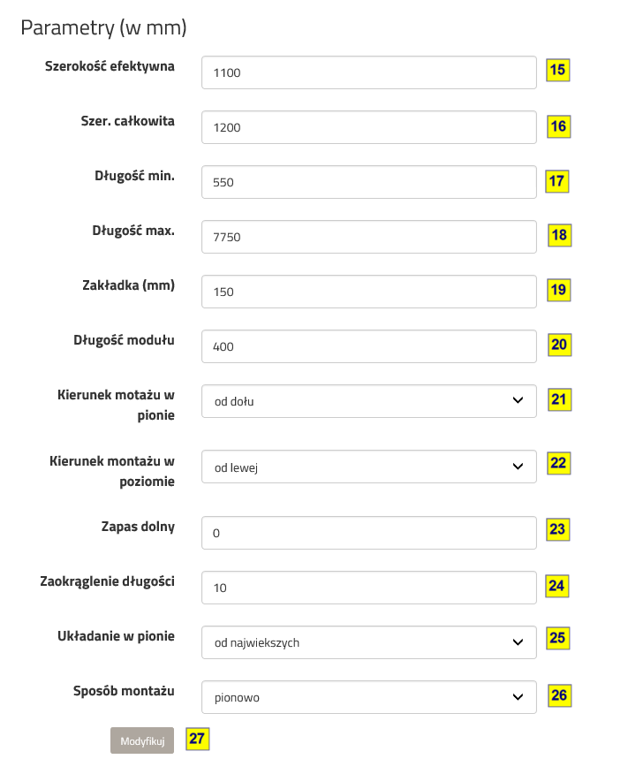This screenshot has height=759, width=628.
Task: Click the Szer. całkowita input field
Action: (368, 127)
